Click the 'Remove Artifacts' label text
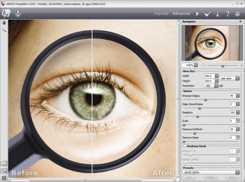This screenshot has height=182, width=245. (192, 129)
